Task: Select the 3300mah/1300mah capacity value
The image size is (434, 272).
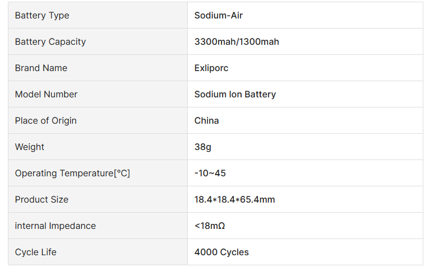Action: pos(237,42)
